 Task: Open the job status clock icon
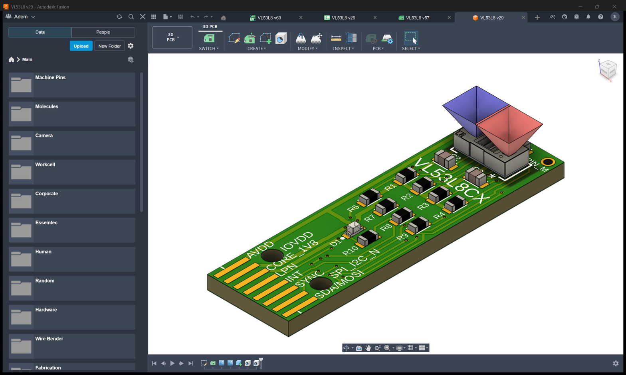tap(576, 17)
